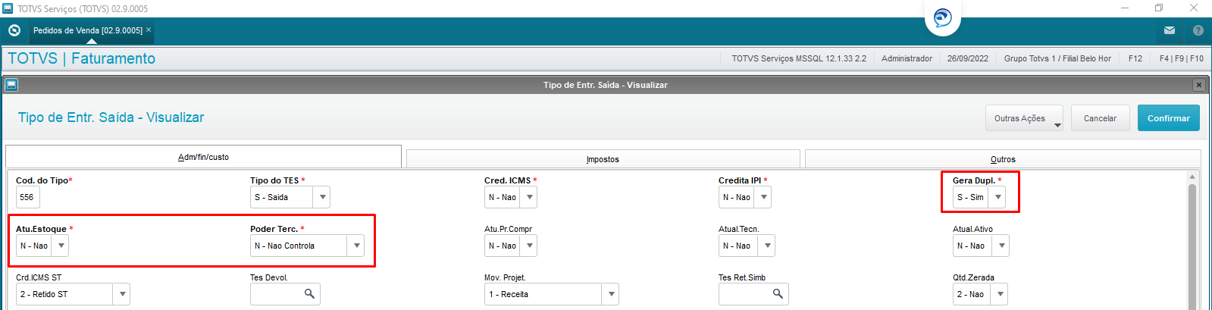This screenshot has height=310, width=1212.
Task: Open the help question mark icon
Action: point(1198,30)
